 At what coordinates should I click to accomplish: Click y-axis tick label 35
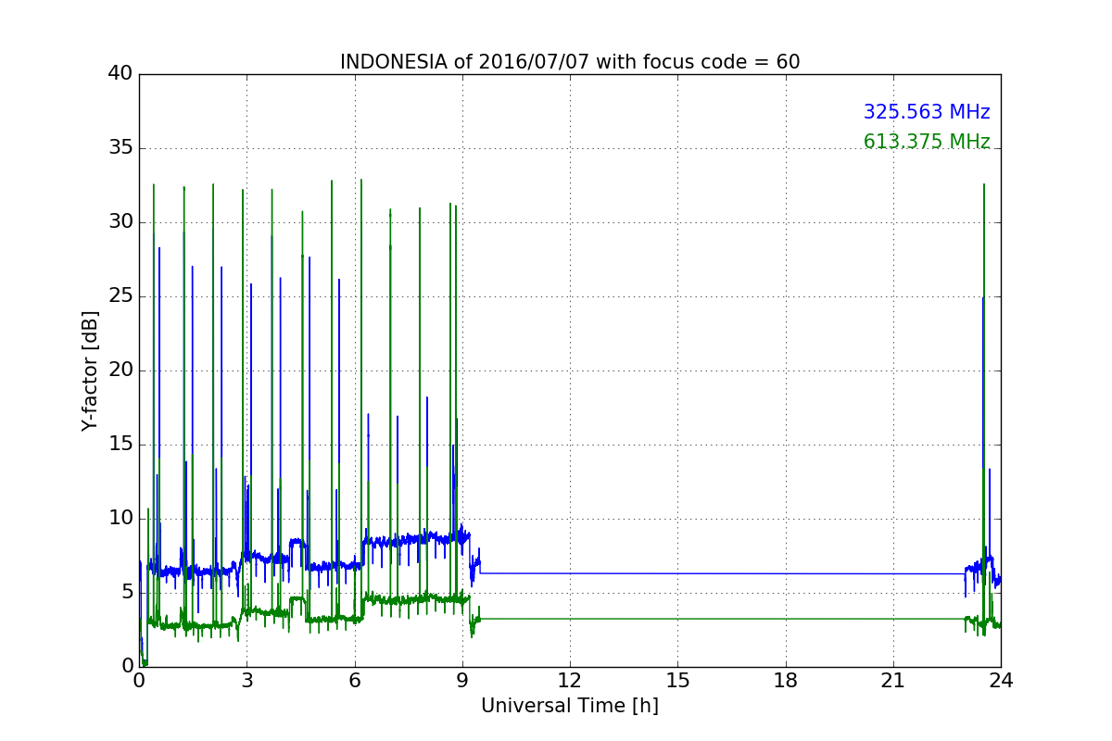120,148
